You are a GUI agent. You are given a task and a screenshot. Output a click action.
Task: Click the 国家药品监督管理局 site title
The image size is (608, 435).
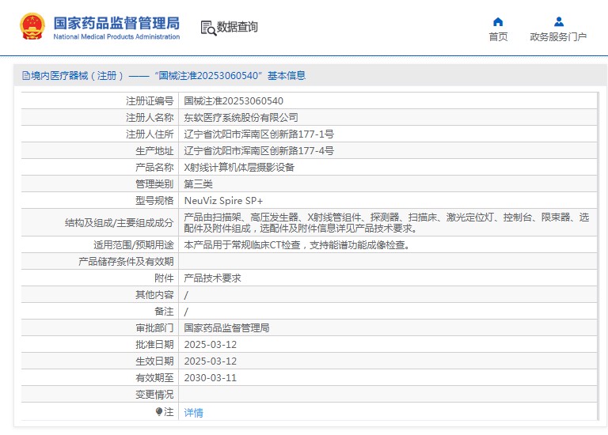pyautogui.click(x=116, y=22)
